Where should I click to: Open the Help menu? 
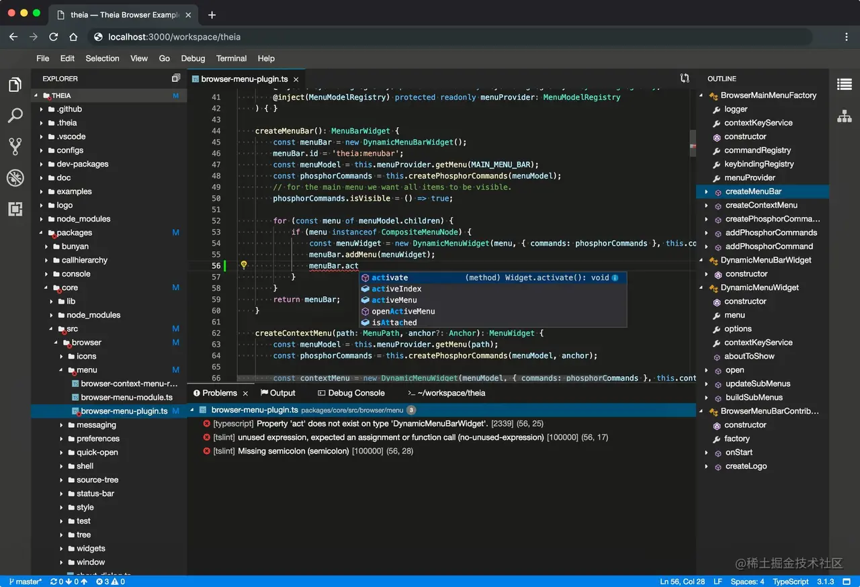pos(266,58)
